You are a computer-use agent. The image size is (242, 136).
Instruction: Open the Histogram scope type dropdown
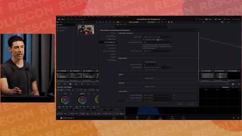(x=226, y=87)
